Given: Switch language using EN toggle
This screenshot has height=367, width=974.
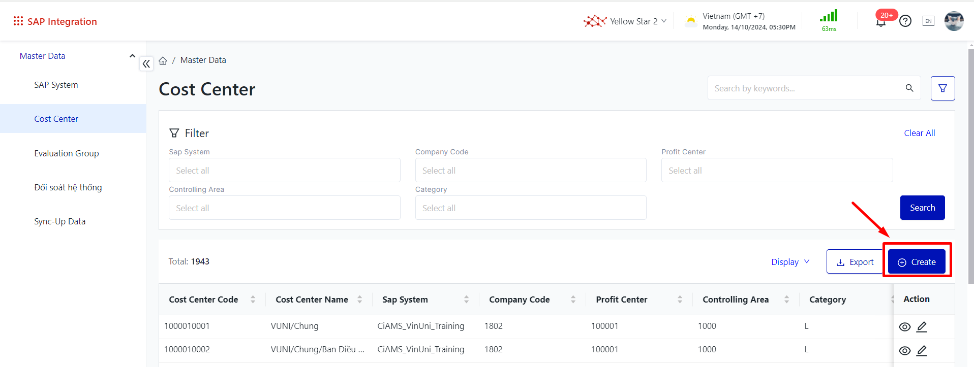Looking at the screenshot, I should [928, 21].
